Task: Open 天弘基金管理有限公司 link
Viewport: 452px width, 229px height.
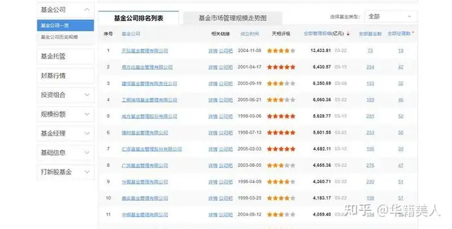Action: coord(145,51)
